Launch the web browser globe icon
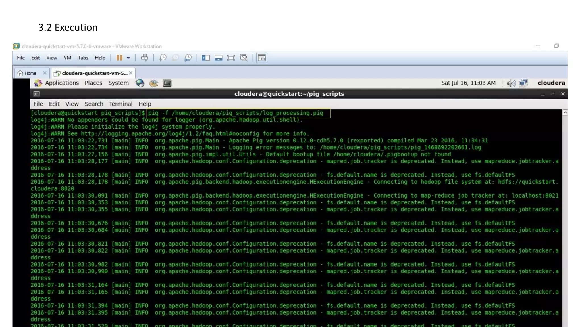Screen dimensions: 582x327 coord(140,83)
